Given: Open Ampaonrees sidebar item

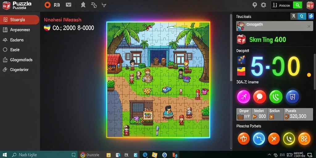Looking at the screenshot, I should pos(19,30).
